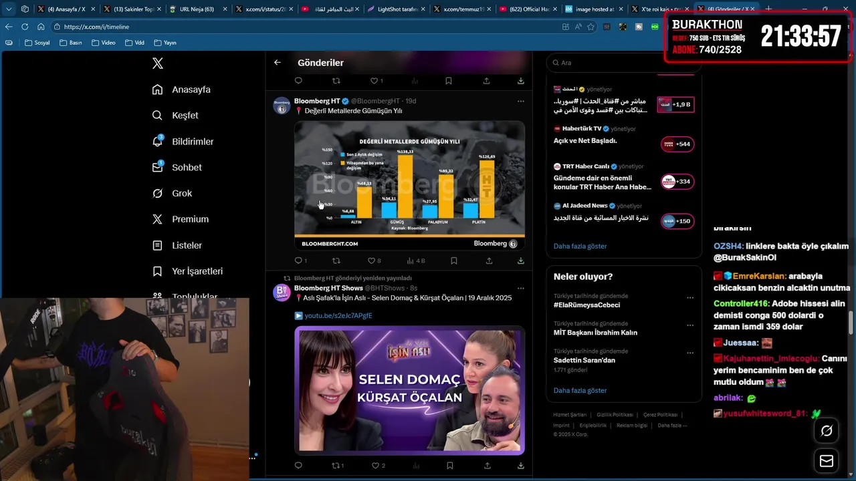Open Grok from sidebar

[172, 193]
